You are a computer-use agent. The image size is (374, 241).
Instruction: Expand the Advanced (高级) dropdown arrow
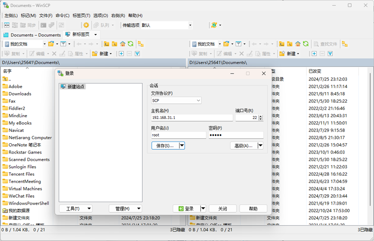[260, 146]
